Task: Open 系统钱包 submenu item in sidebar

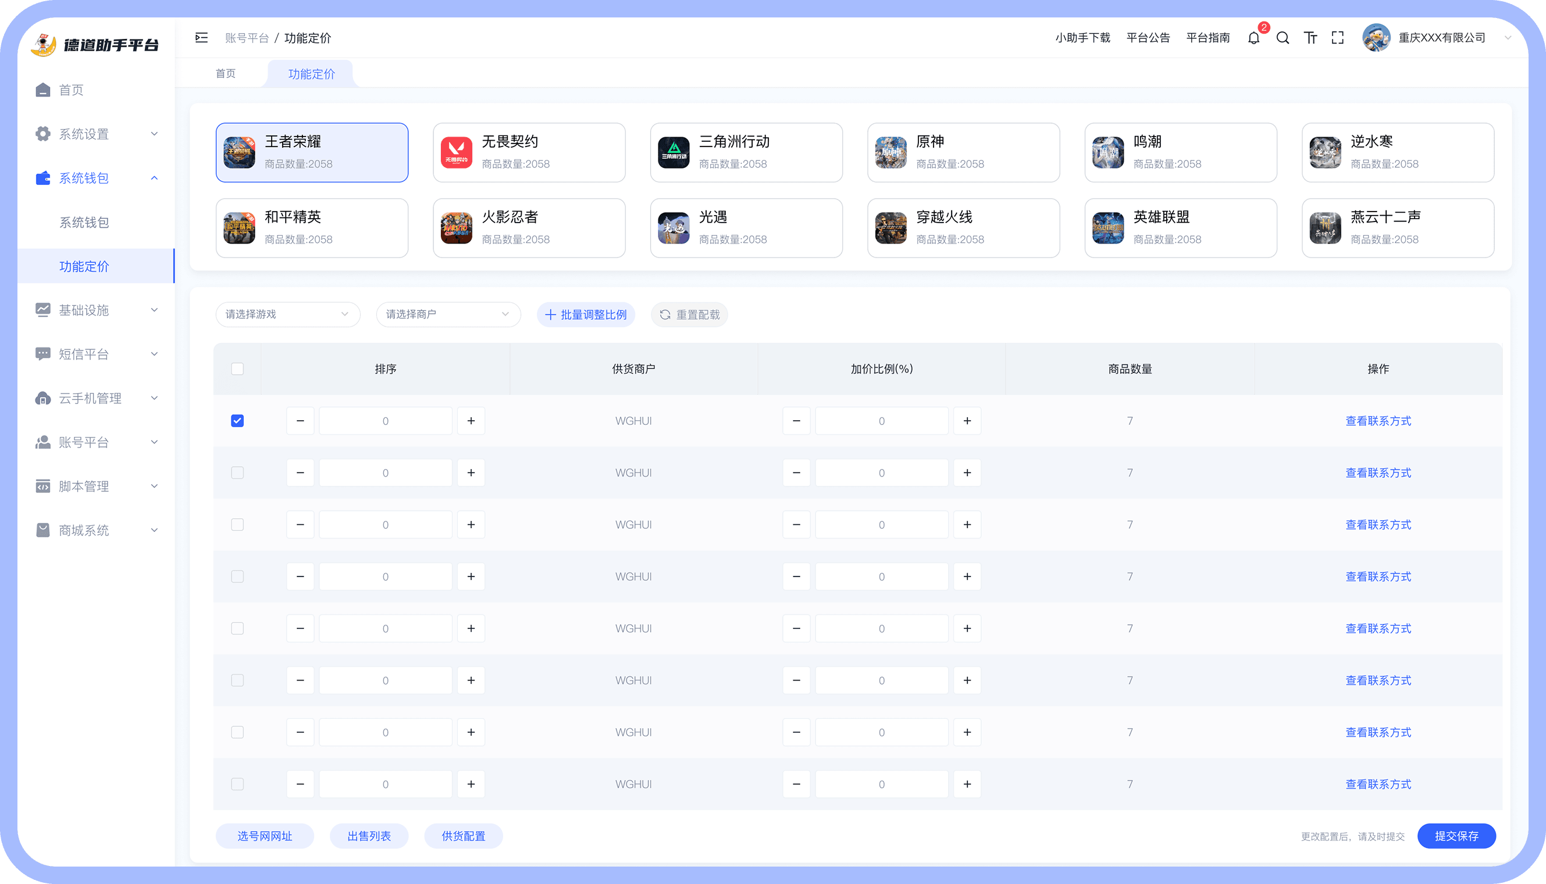Action: (x=84, y=222)
